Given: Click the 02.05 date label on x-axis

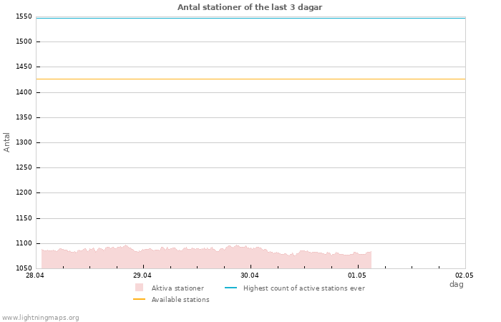Looking at the screenshot, I should [x=464, y=275].
